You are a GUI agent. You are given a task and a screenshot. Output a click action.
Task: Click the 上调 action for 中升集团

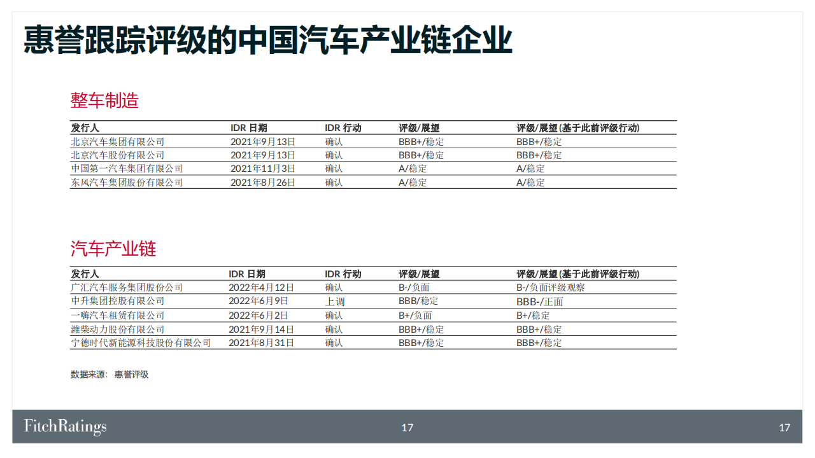click(334, 302)
